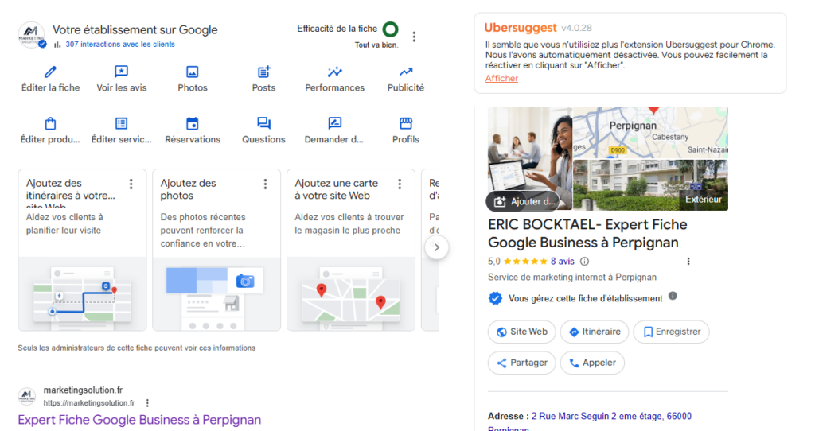
Task: Open the Publicité trend icon
Action: click(x=406, y=72)
